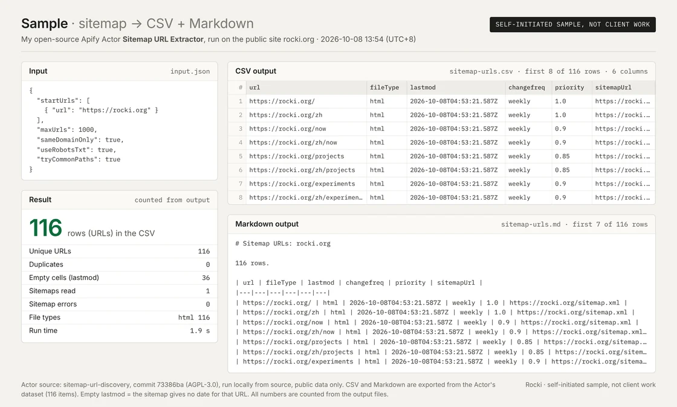Click the '116 rows.' markdown line
The image size is (677, 407).
[x=252, y=263]
